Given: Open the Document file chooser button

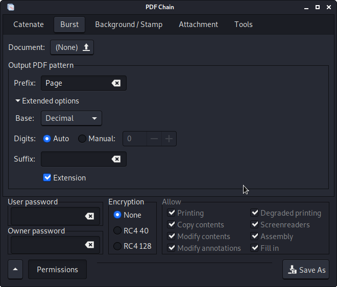Looking at the screenshot, I should [72, 47].
